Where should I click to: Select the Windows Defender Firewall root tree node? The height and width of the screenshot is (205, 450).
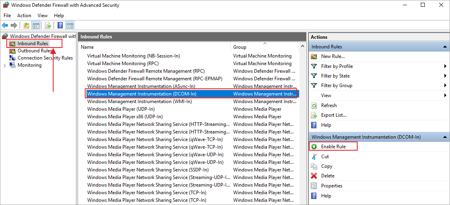tap(39, 36)
